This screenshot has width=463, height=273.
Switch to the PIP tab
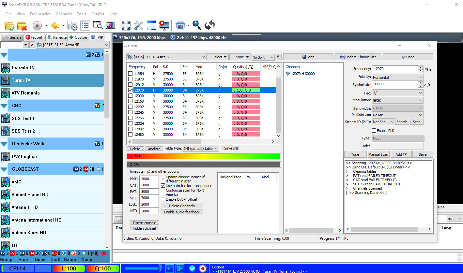click(x=97, y=37)
